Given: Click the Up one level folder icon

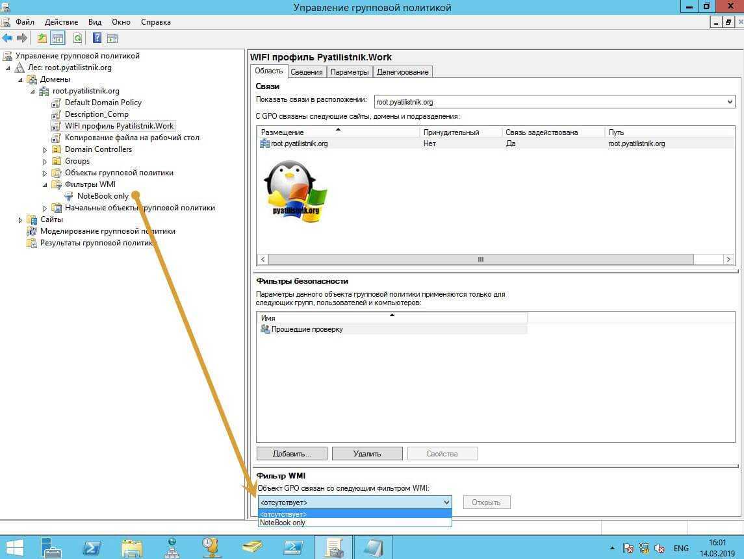Looking at the screenshot, I should (x=42, y=38).
